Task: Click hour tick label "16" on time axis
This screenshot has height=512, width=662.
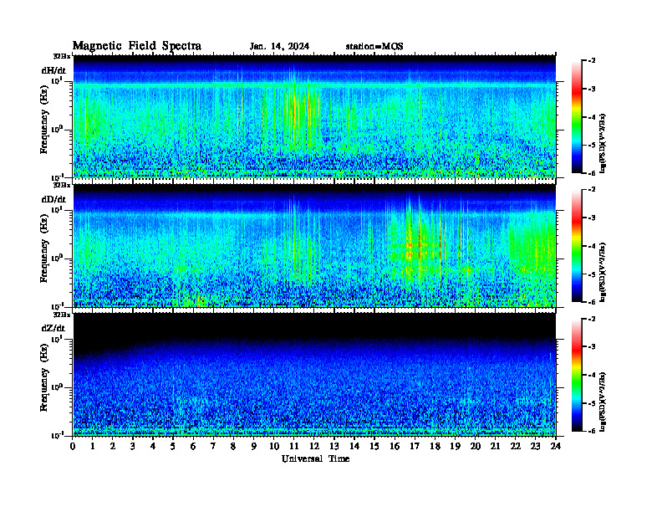Action: pyautogui.click(x=395, y=447)
